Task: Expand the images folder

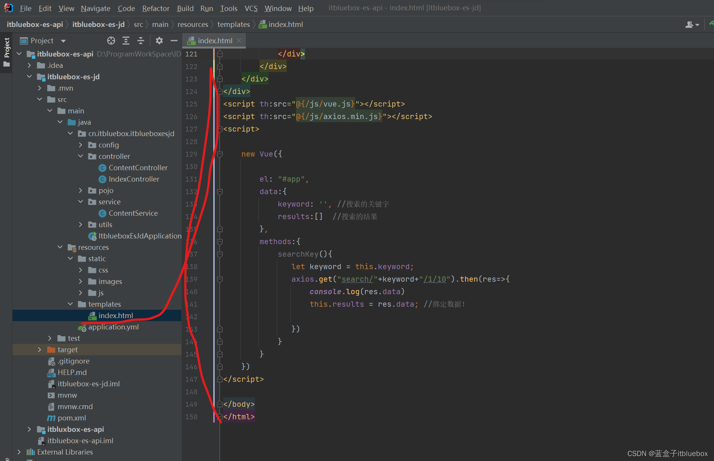Action: (80, 281)
